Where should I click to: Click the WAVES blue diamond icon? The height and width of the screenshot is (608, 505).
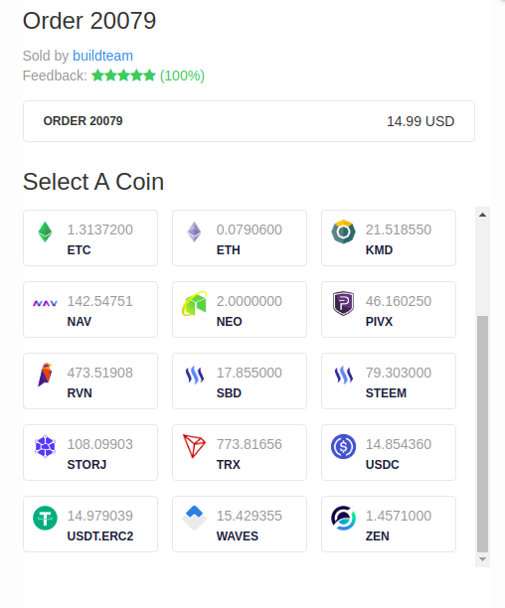tap(194, 518)
